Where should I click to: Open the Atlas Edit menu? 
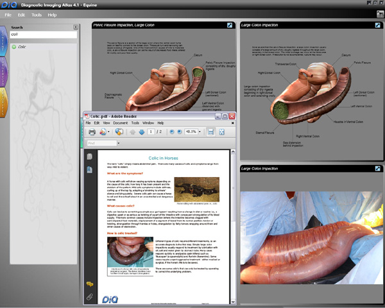(21, 15)
